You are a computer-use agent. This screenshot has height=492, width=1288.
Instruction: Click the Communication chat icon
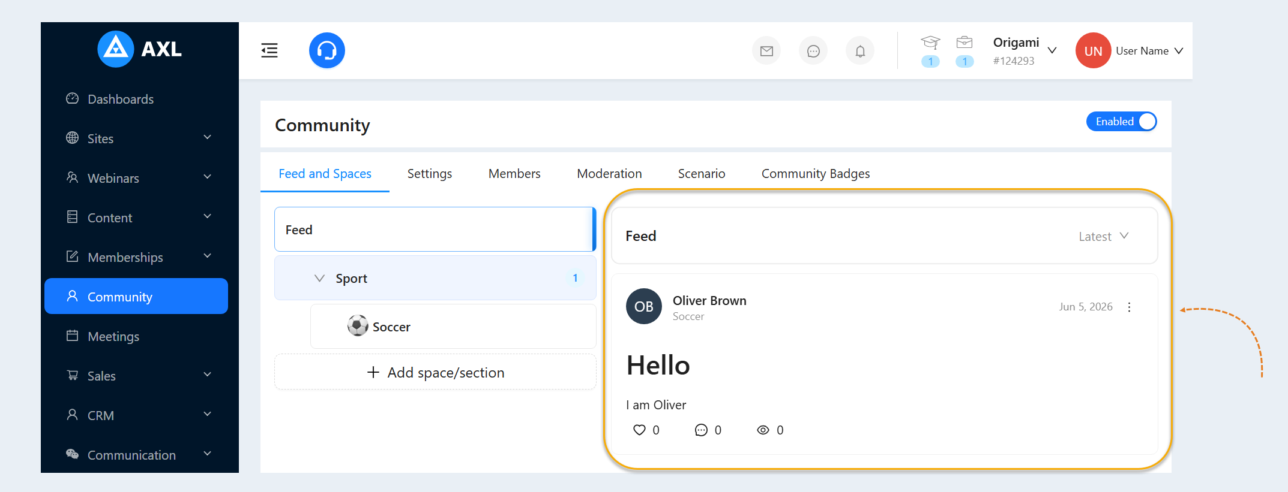(x=73, y=454)
